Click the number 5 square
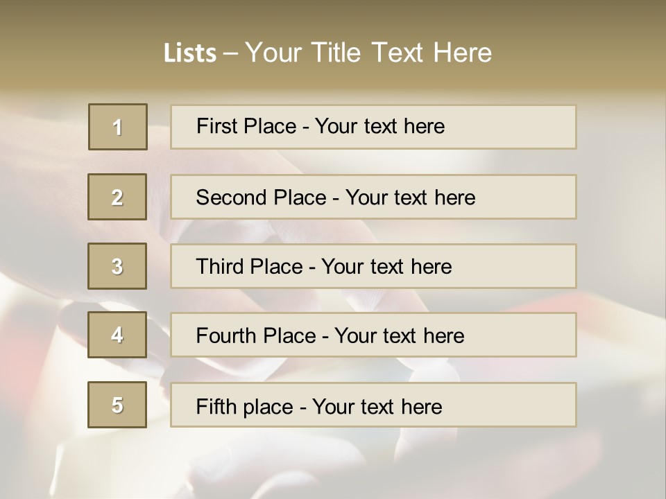This screenshot has height=499, width=666. [117, 405]
